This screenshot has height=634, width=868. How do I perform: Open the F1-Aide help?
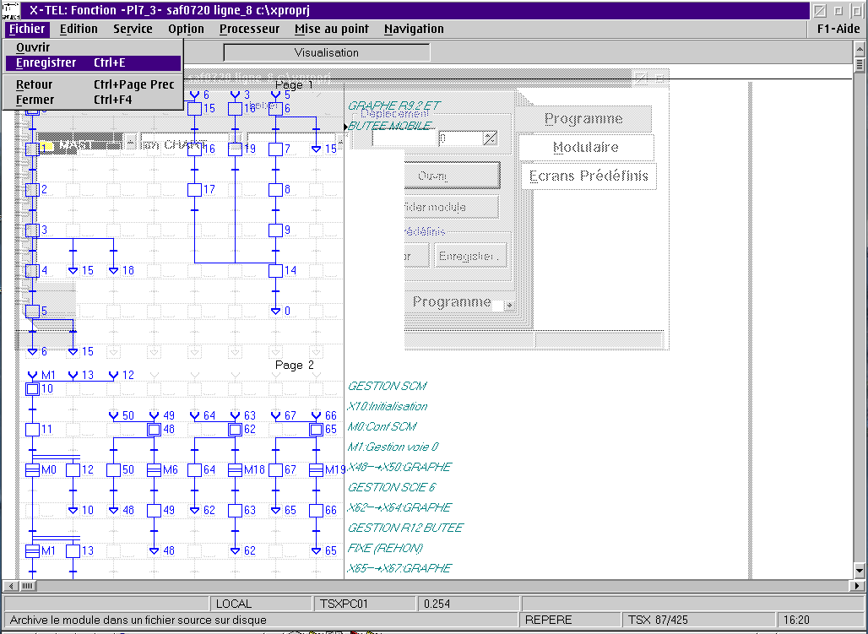[x=838, y=29]
